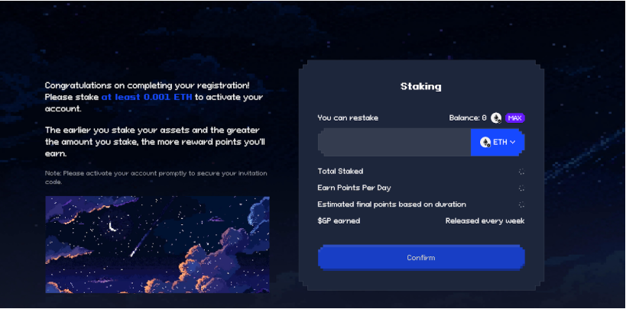This screenshot has width=626, height=309.
Task: Click the pixel-art night sky image
Action: [157, 244]
